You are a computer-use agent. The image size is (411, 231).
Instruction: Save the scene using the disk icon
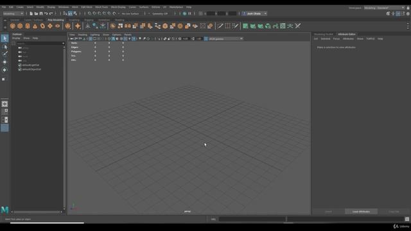[41, 13]
